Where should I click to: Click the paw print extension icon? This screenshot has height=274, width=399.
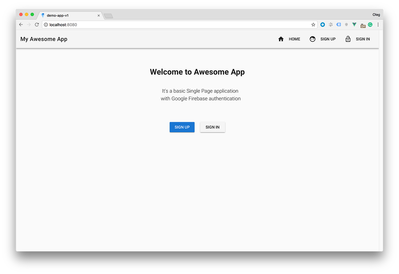[x=331, y=24]
